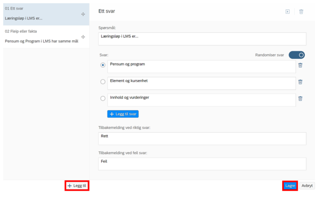Click the 'Tilbakemelding ved riktig svar:' label
The image size is (324, 198).
(x=124, y=128)
